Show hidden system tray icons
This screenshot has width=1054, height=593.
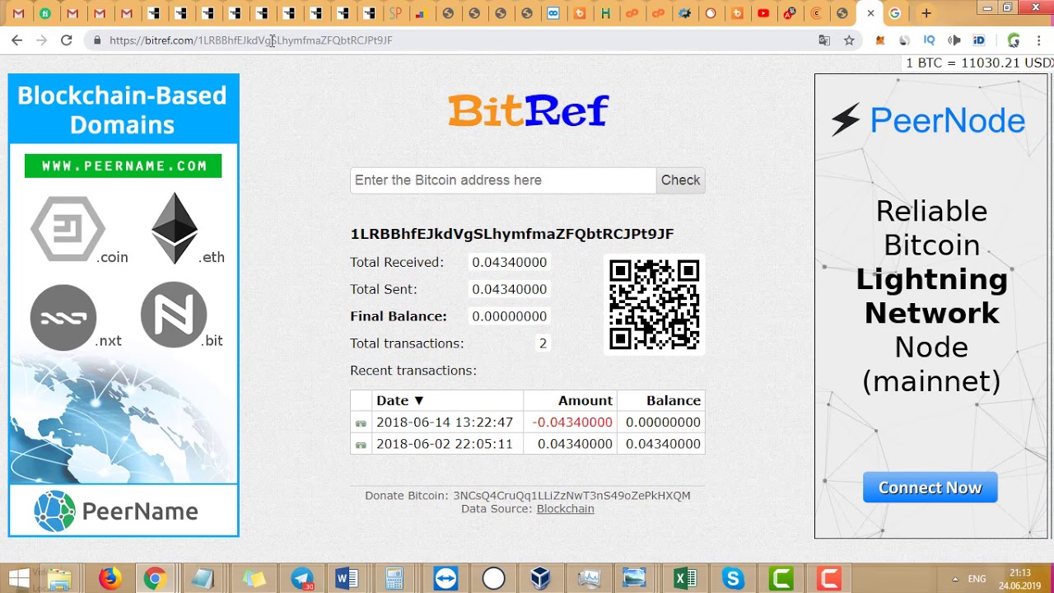click(955, 579)
